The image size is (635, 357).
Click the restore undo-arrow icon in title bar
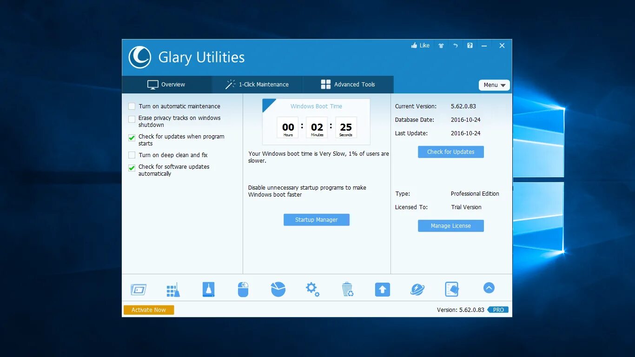click(456, 46)
